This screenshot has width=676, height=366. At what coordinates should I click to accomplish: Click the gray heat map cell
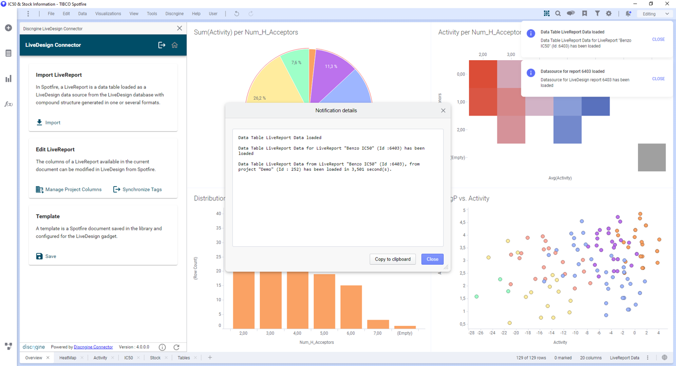652,157
